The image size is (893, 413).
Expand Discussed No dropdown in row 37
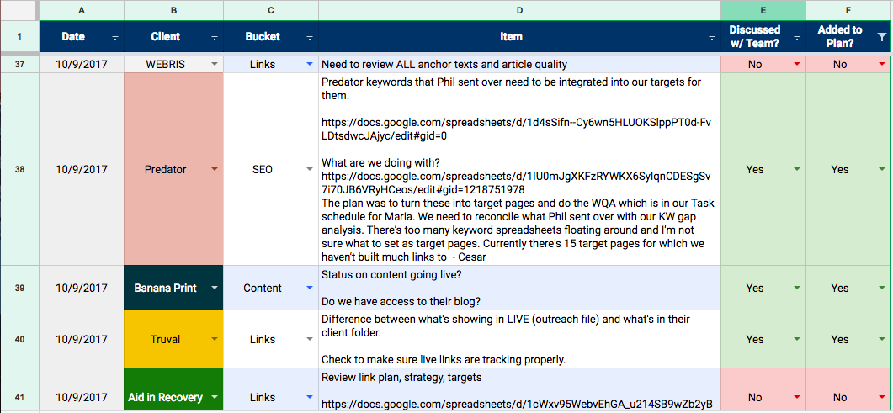797,64
